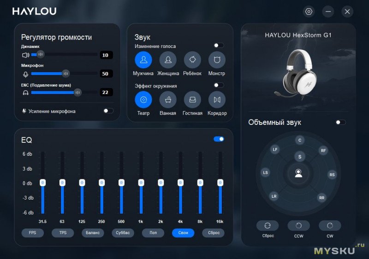This screenshot has height=259, width=369.
Task: Click the Микрофон volume slider handle
Action: click(65, 73)
